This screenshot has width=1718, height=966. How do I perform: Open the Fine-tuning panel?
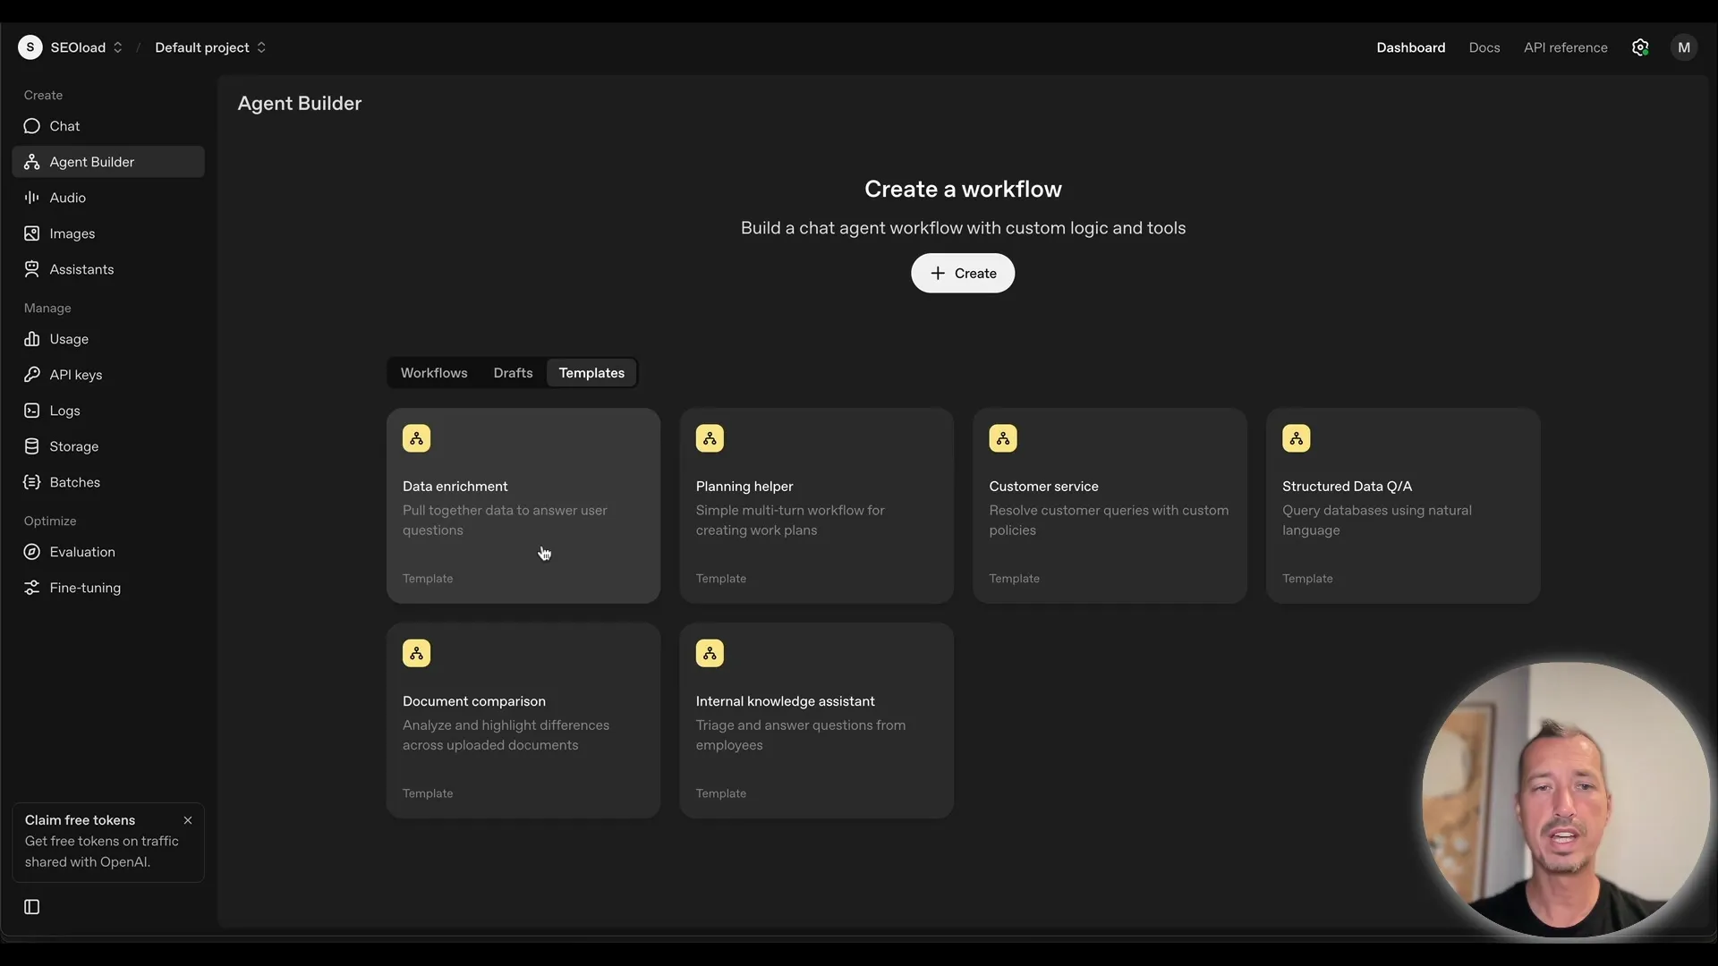[x=85, y=588]
